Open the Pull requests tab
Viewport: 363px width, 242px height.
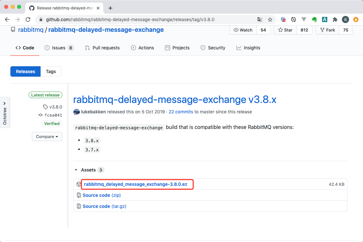pos(102,48)
